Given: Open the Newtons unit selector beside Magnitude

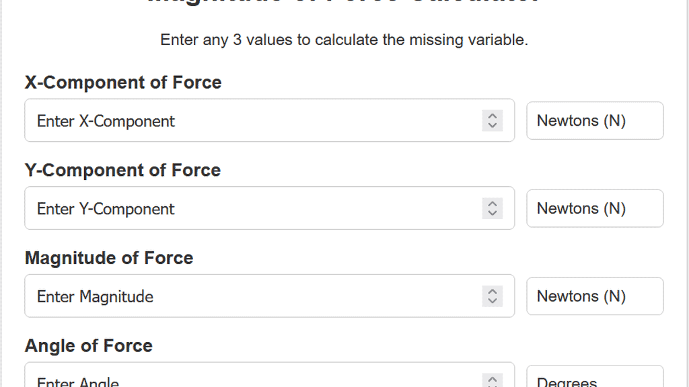Looking at the screenshot, I should click(x=595, y=296).
